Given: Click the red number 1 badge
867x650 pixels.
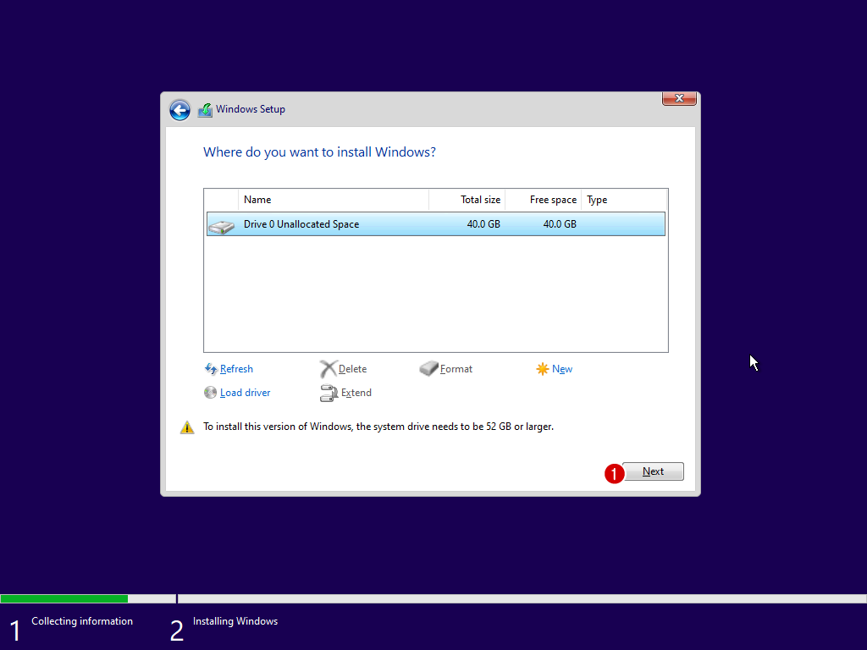Looking at the screenshot, I should [614, 474].
